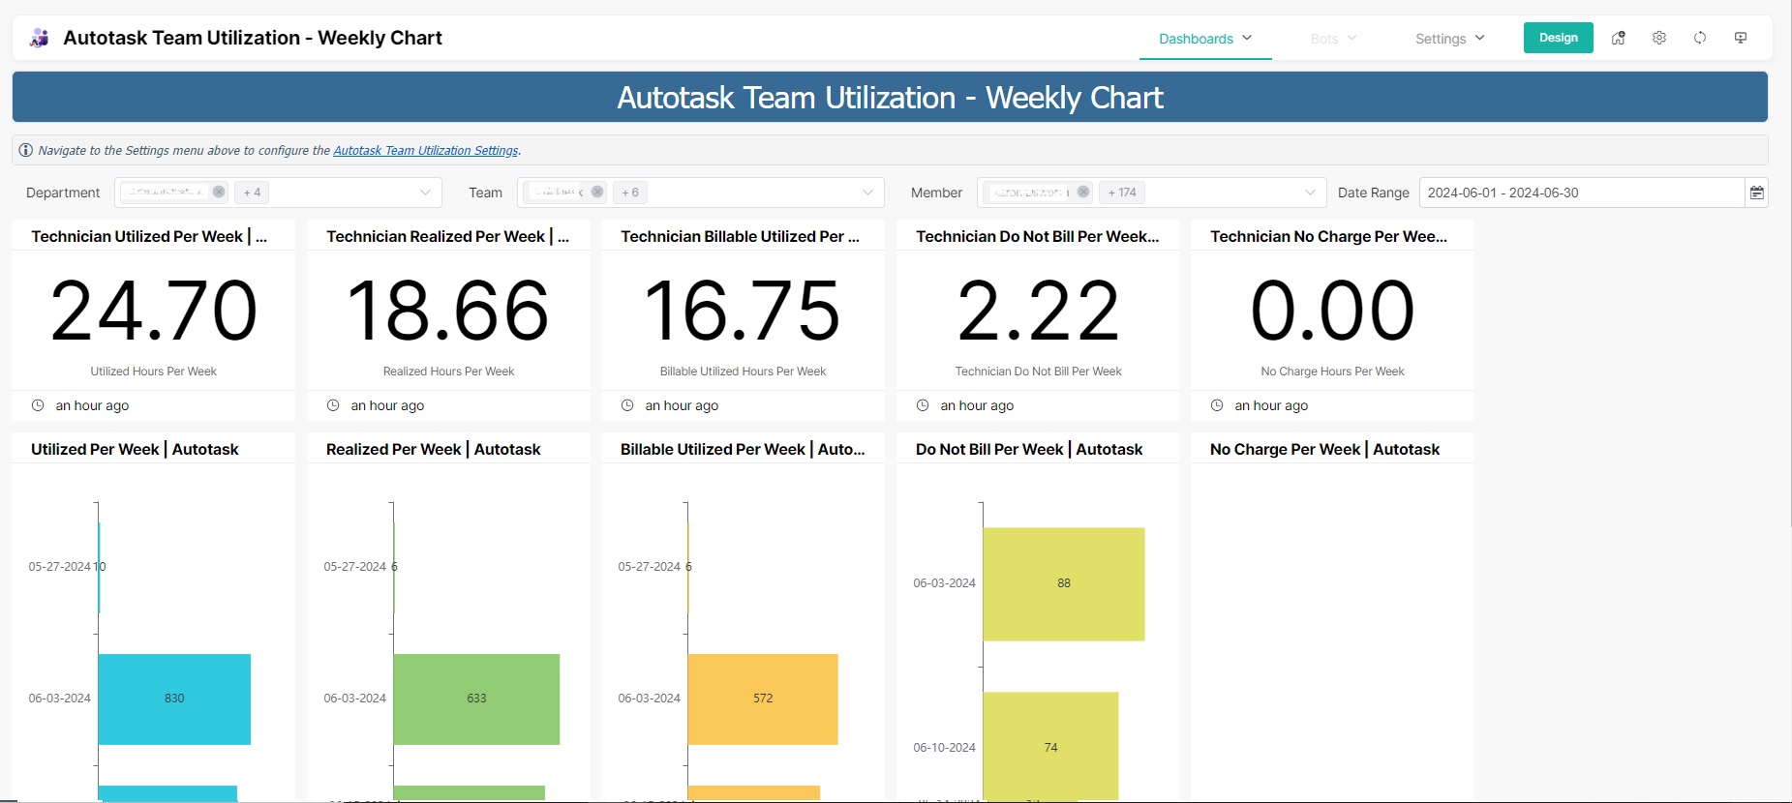Click the 24.70 Utilized Hours value
This screenshot has height=803, width=1792.
coord(154,311)
